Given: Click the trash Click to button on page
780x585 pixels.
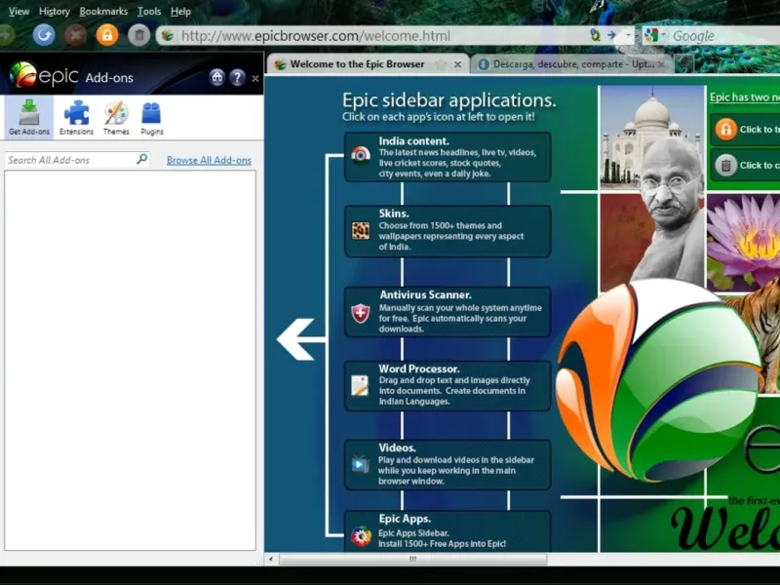Looking at the screenshot, I should click(x=745, y=165).
